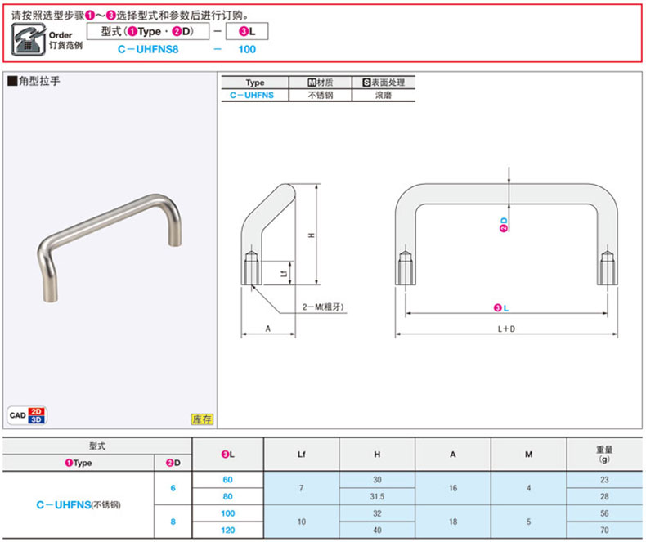Click the red ❷D marker on front drawing
Image resolution: width=646 pixels, height=542 pixels.
tap(504, 225)
